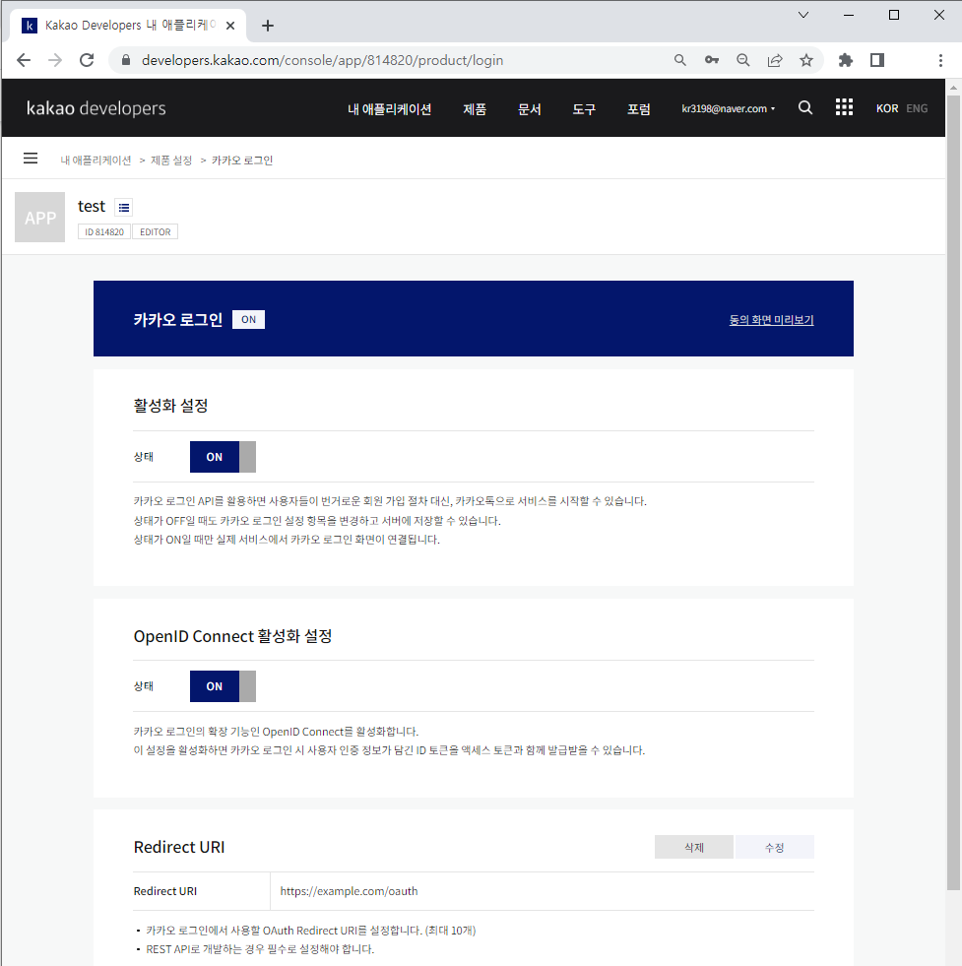This screenshot has width=962, height=966.
Task: Reload the current page
Action: [x=87, y=60]
